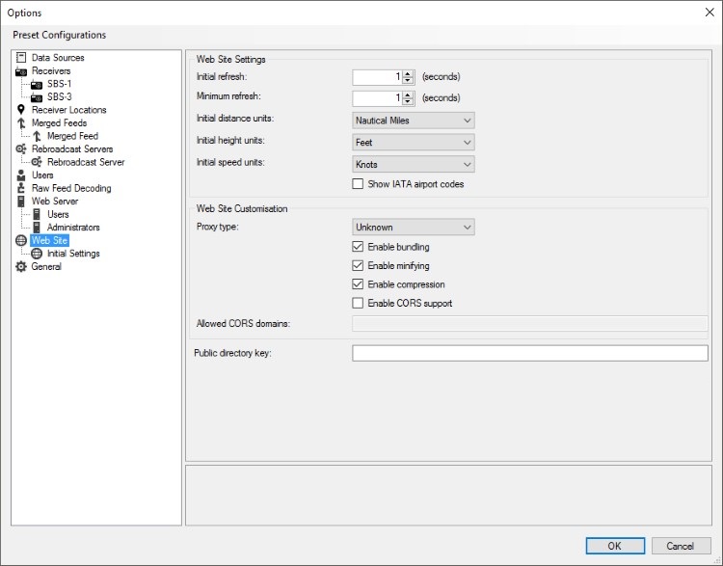Open the Preset Configurations menu

[60, 35]
